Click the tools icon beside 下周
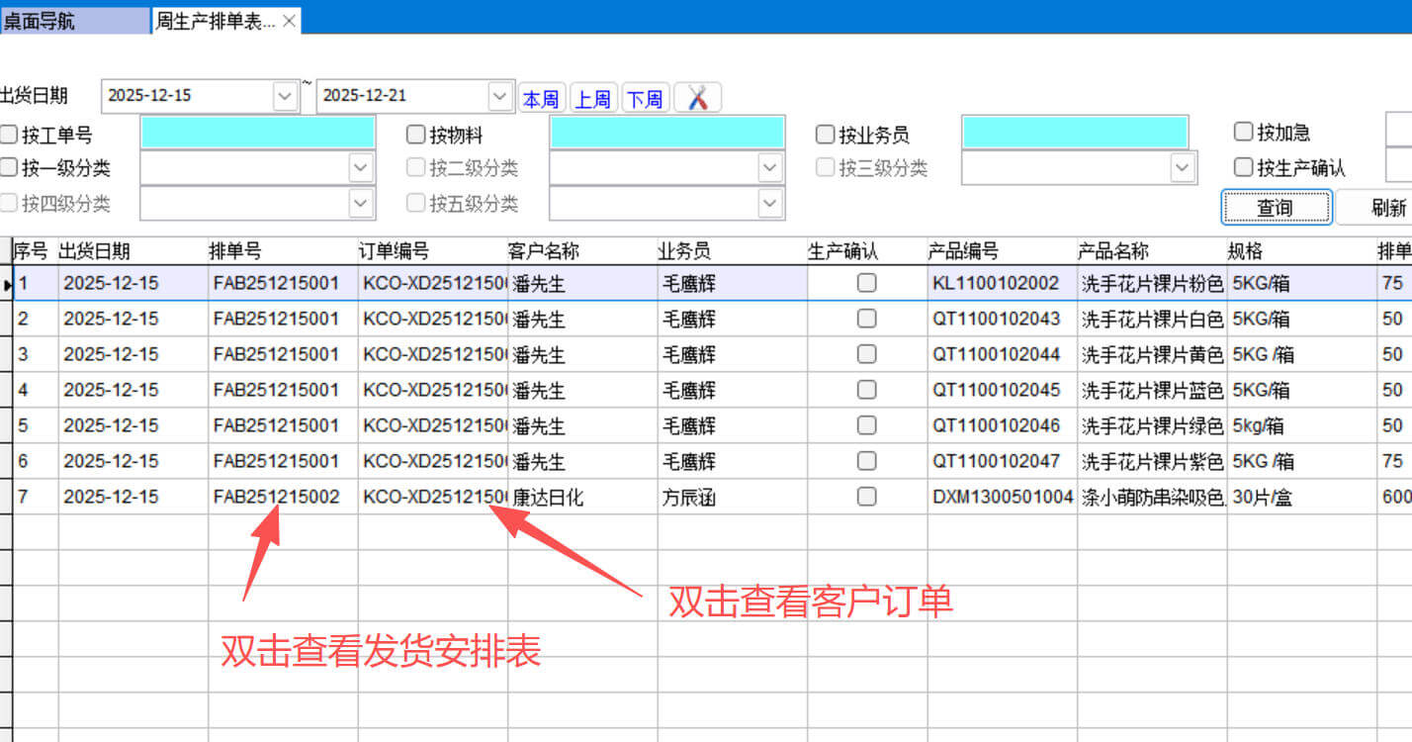Screen dimensions: 1412x742 click(698, 98)
